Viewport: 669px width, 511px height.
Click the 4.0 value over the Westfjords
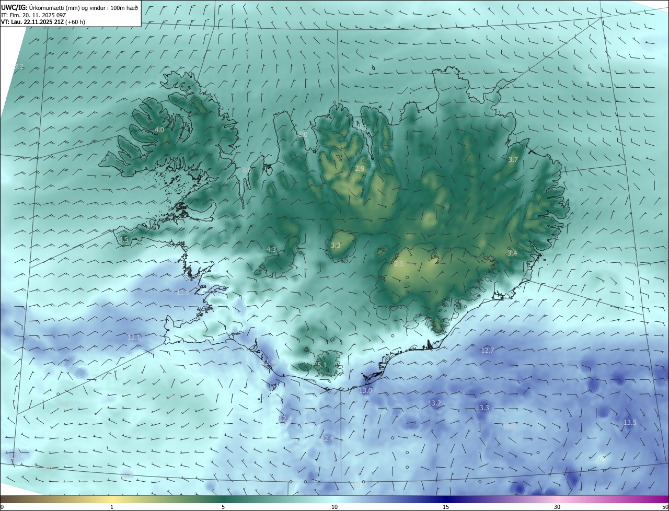coord(159,130)
